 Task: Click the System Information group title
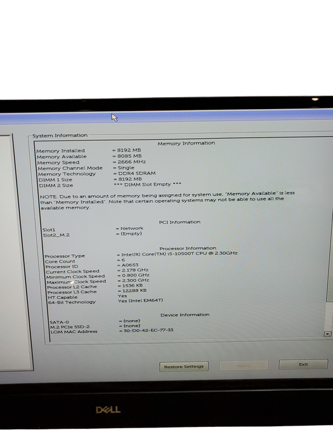[x=60, y=135]
